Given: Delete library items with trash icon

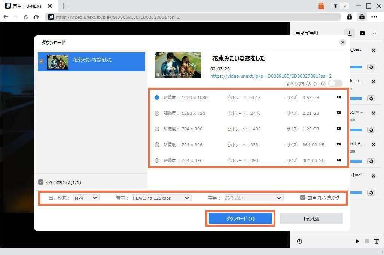Looking at the screenshot, I should (x=377, y=241).
